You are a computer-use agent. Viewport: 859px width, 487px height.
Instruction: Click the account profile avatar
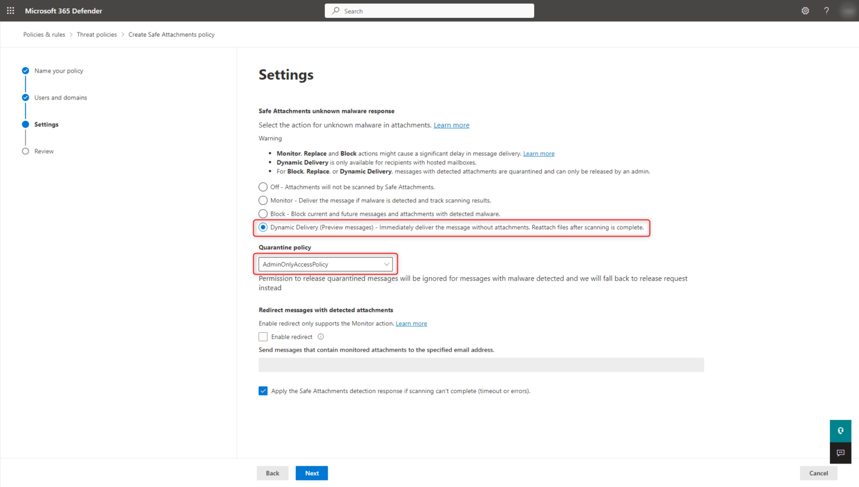coord(848,11)
